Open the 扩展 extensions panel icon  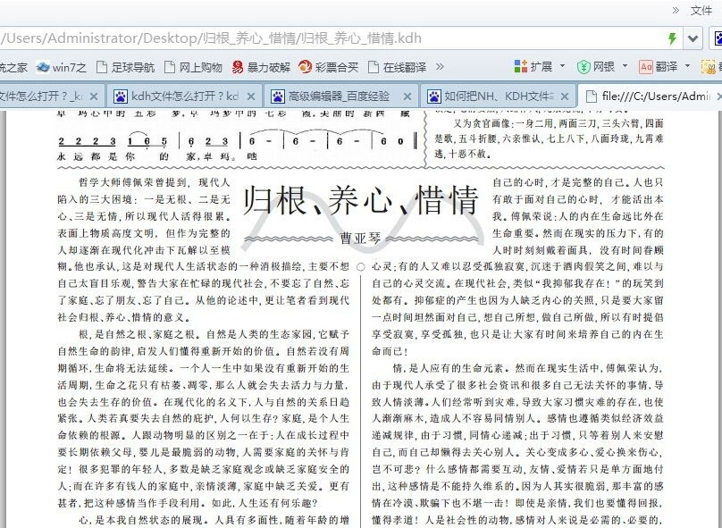pos(519,65)
